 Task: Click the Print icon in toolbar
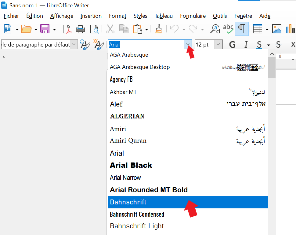(x=80, y=29)
